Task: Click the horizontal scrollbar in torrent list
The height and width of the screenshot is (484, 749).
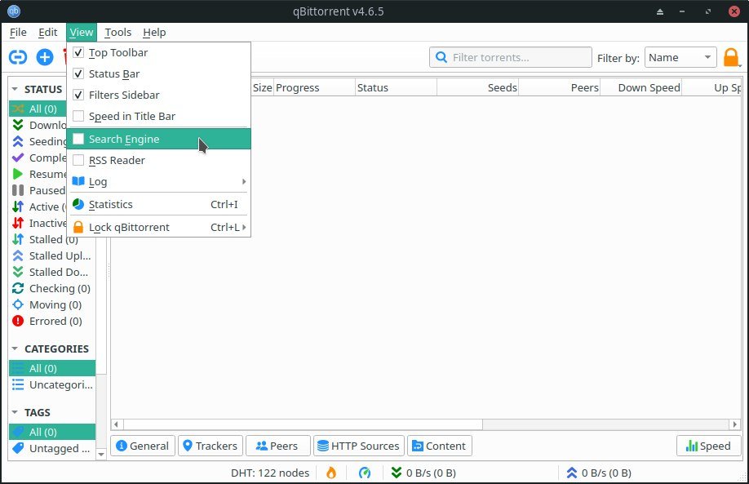Action: point(424,424)
